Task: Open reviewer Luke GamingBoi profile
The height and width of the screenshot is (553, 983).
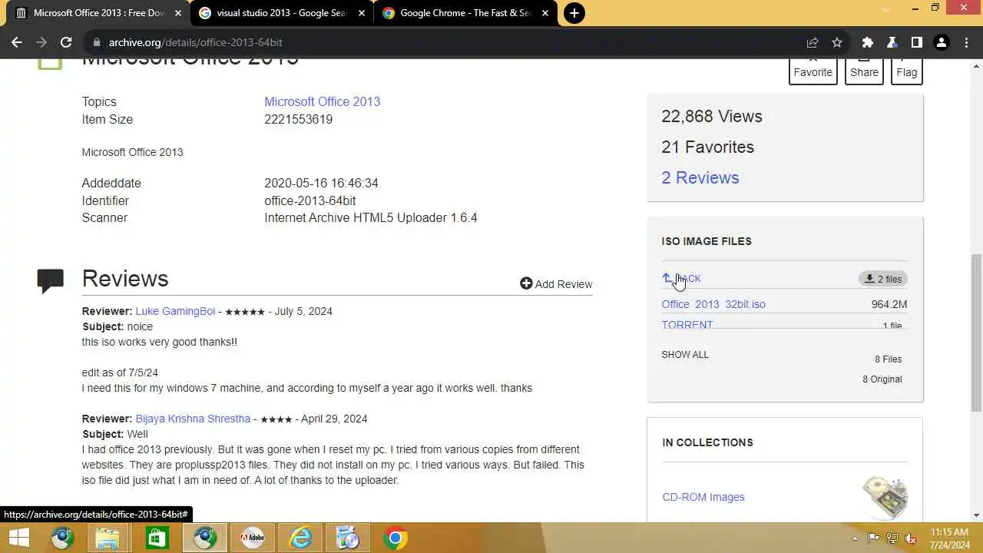Action: [175, 311]
